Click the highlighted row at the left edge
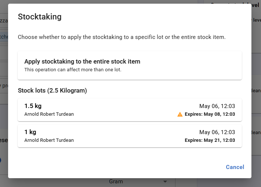Image resolution: width=261 pixels, height=187 pixels. coord(4,37)
